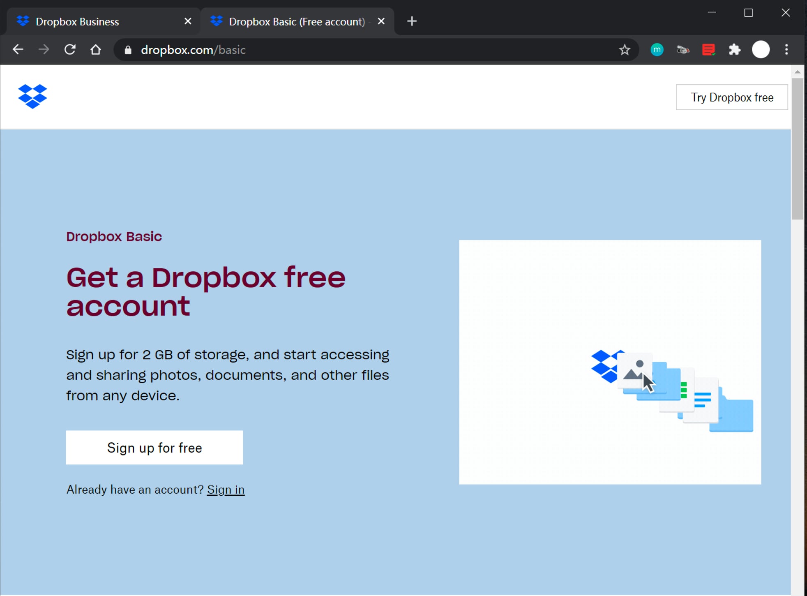Open the Sign in link
807x596 pixels.
pos(226,489)
